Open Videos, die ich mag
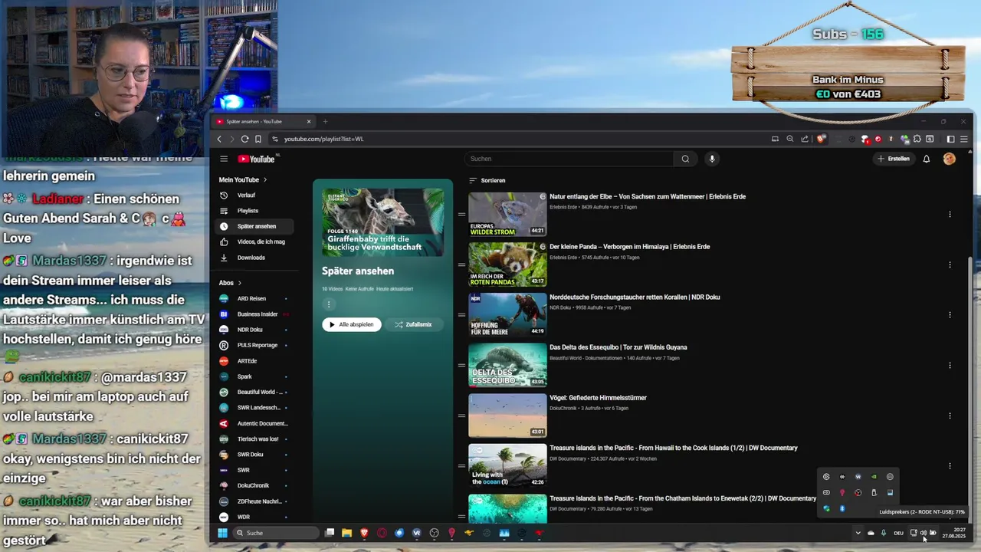 253,242
